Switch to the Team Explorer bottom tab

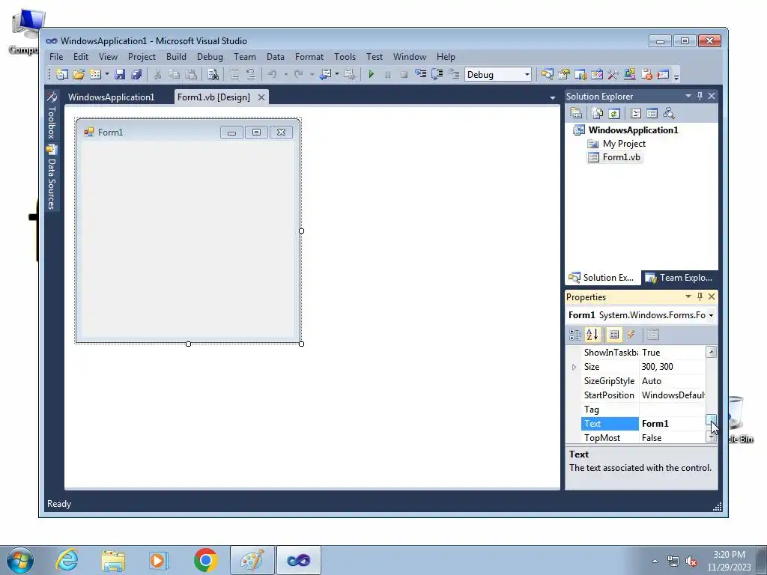pos(679,278)
